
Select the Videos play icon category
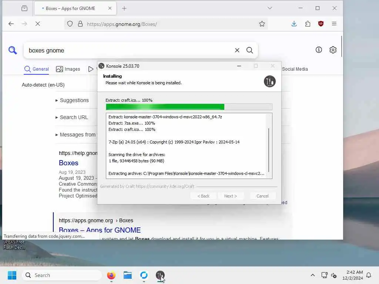pyautogui.click(x=91, y=69)
